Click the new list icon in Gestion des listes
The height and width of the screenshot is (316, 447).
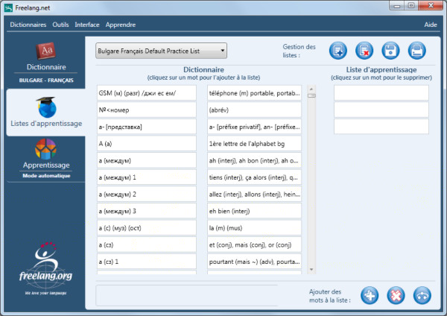[x=337, y=51]
